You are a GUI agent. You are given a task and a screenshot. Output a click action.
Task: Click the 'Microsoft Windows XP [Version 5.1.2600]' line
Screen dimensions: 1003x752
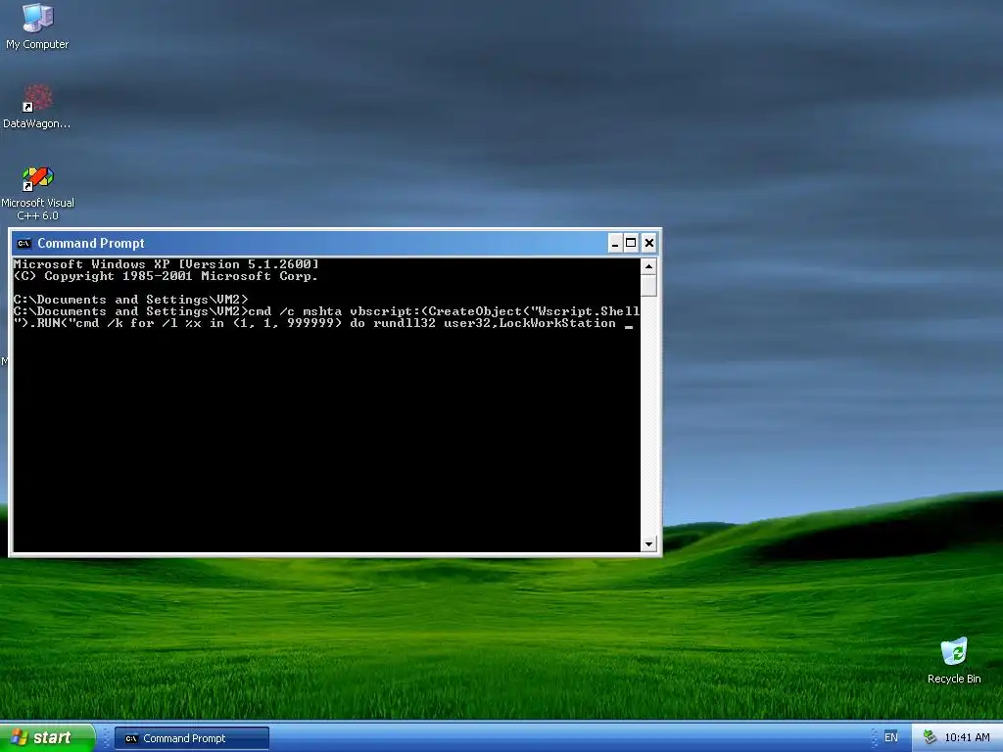pos(166,264)
